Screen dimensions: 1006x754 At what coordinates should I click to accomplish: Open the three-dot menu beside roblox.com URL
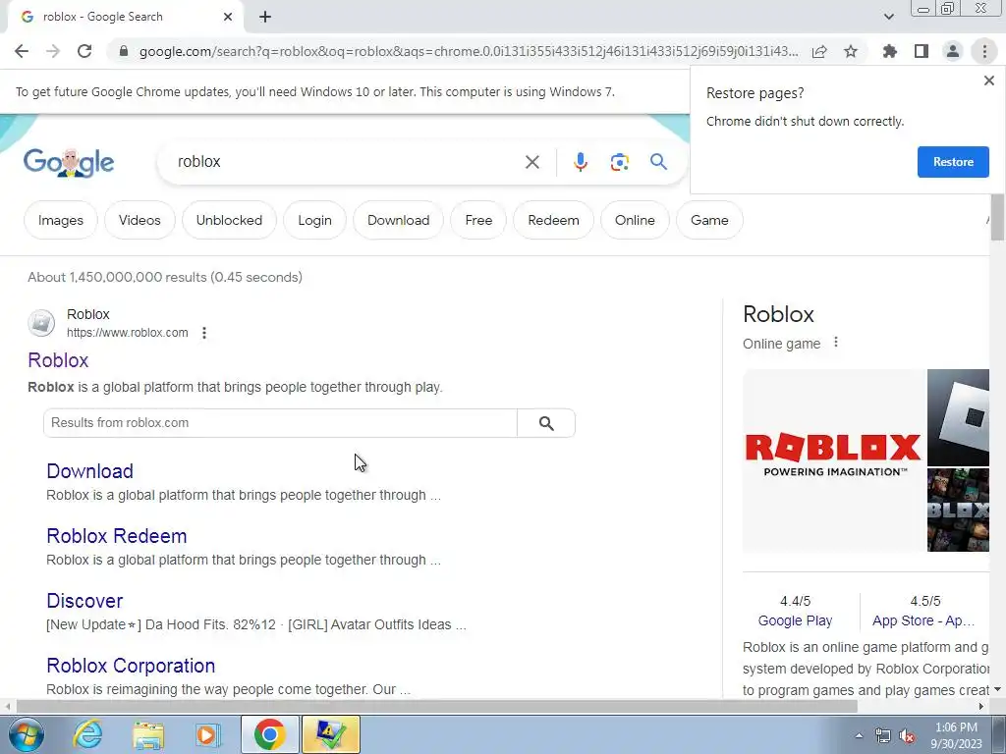[204, 333]
